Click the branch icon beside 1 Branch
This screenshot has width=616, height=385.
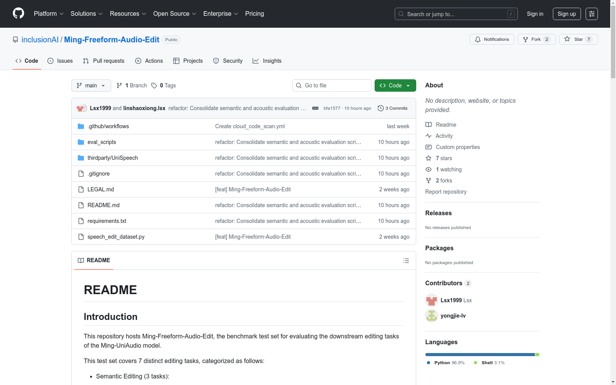[x=119, y=85]
